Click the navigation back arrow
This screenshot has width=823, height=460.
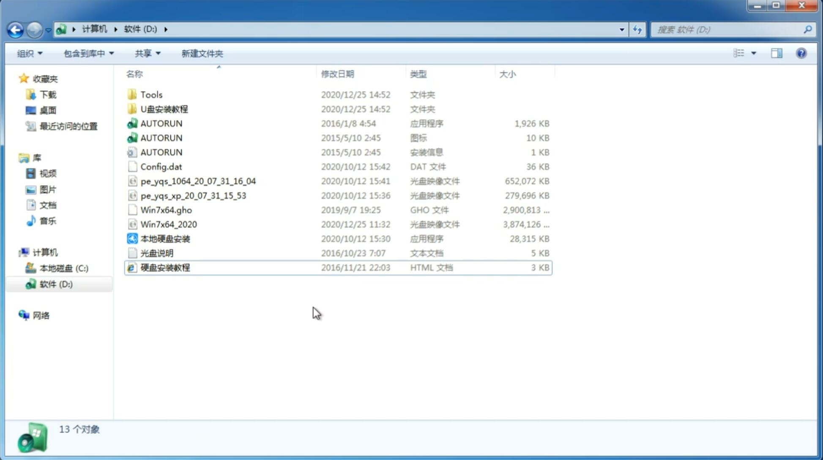pyautogui.click(x=15, y=29)
